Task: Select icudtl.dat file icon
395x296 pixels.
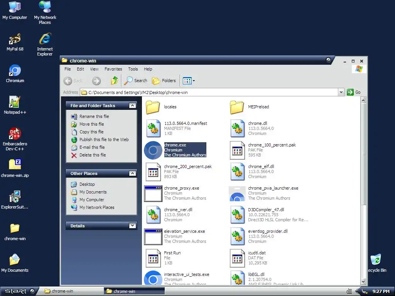Action: (237, 258)
